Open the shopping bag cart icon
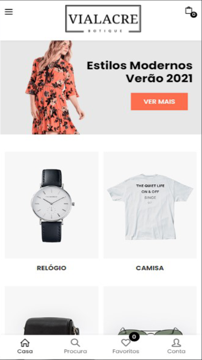Viewport: 202px width, 360px height. (x=188, y=10)
